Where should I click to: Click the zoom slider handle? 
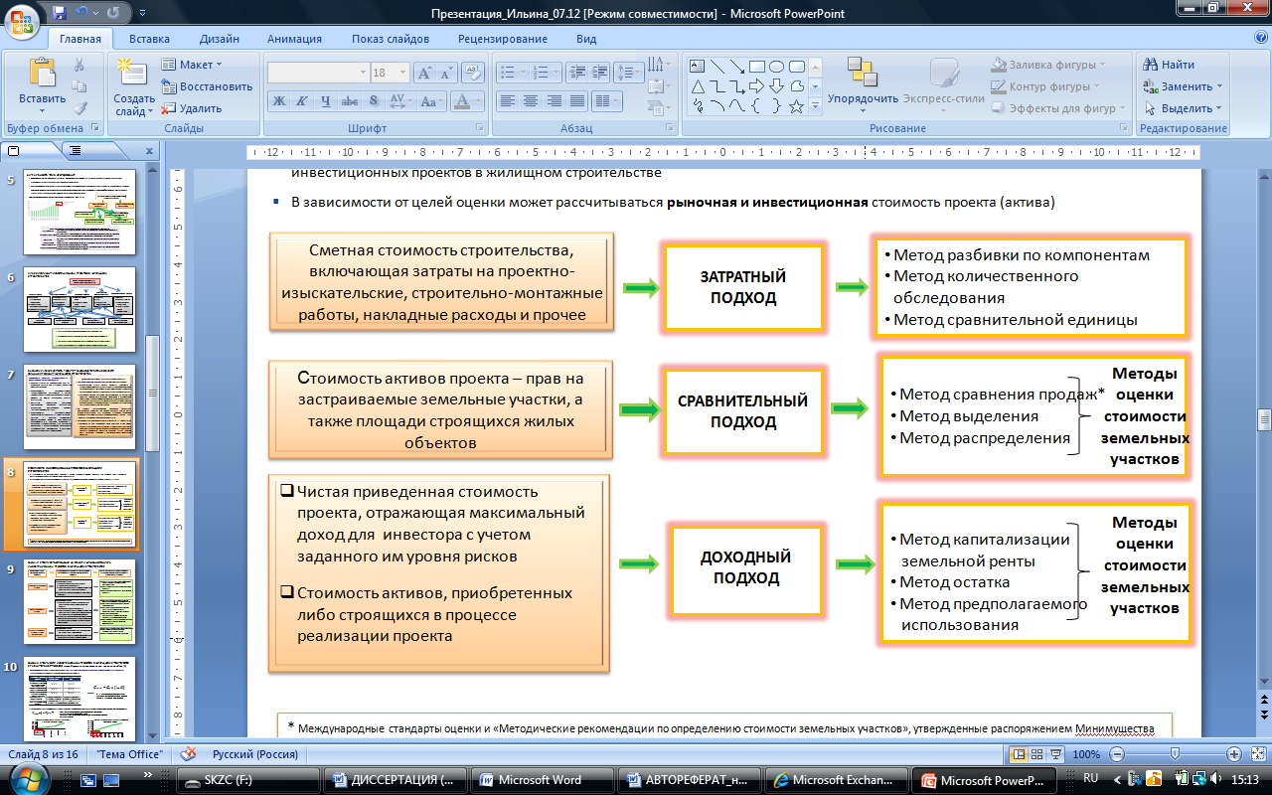click(x=1174, y=754)
